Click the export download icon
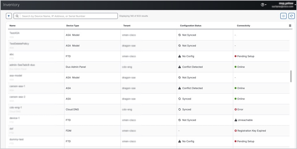Screen dimensions: 297x149 point(283,16)
